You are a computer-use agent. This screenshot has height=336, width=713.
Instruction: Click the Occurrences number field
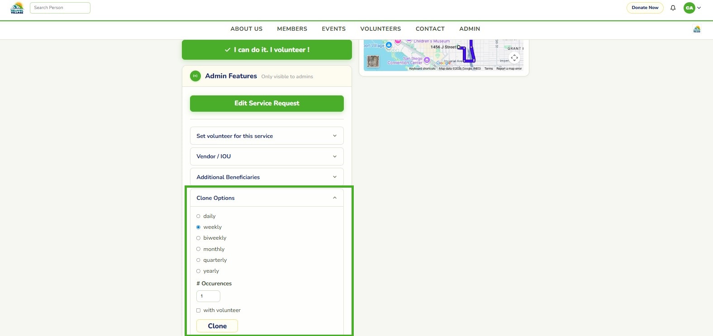pyautogui.click(x=208, y=296)
